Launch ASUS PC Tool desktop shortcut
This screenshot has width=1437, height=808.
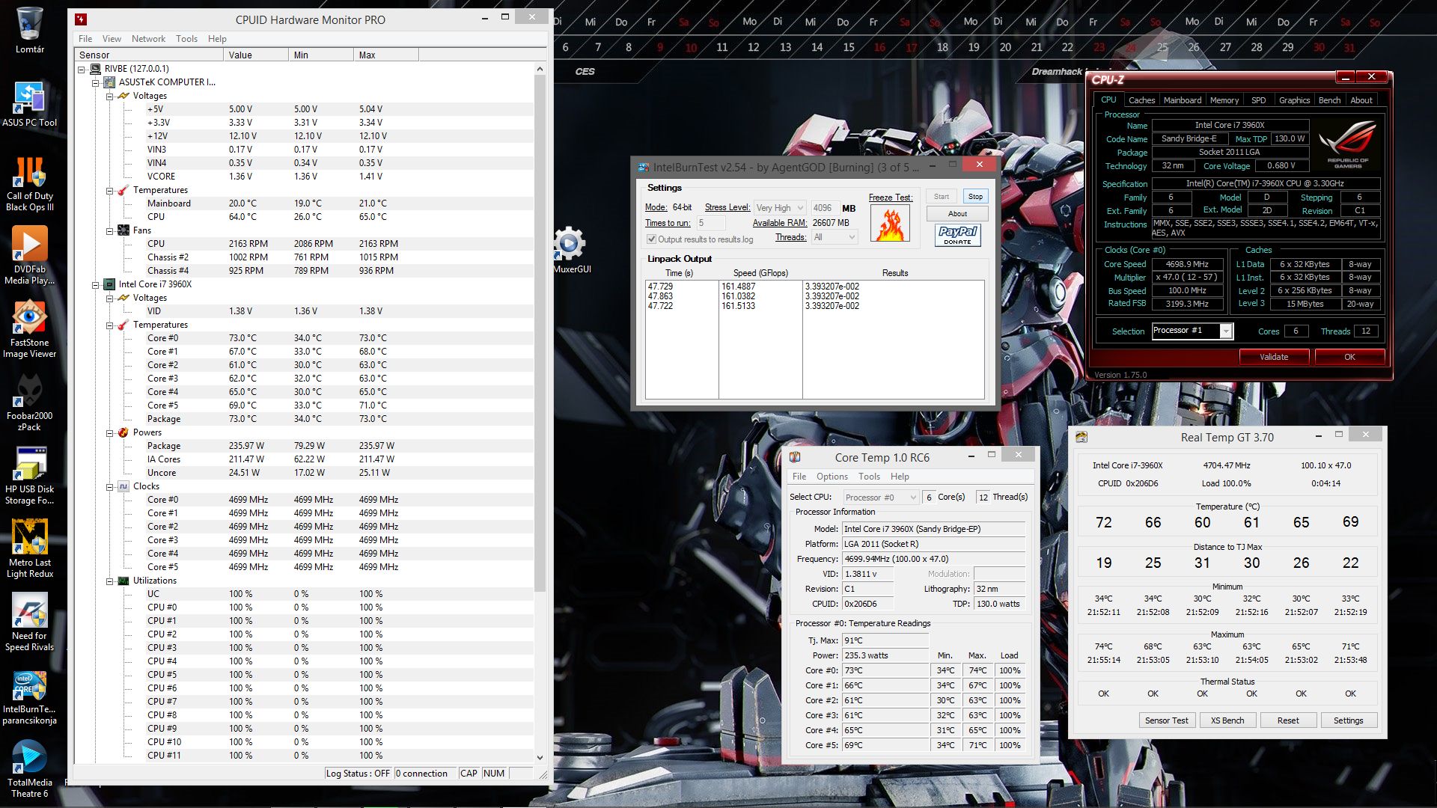(29, 103)
